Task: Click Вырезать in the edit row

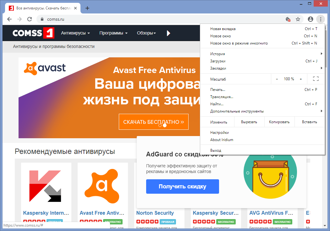Action: point(249,122)
